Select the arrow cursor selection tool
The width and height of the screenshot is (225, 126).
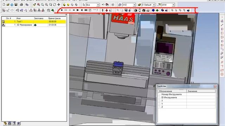84,5
